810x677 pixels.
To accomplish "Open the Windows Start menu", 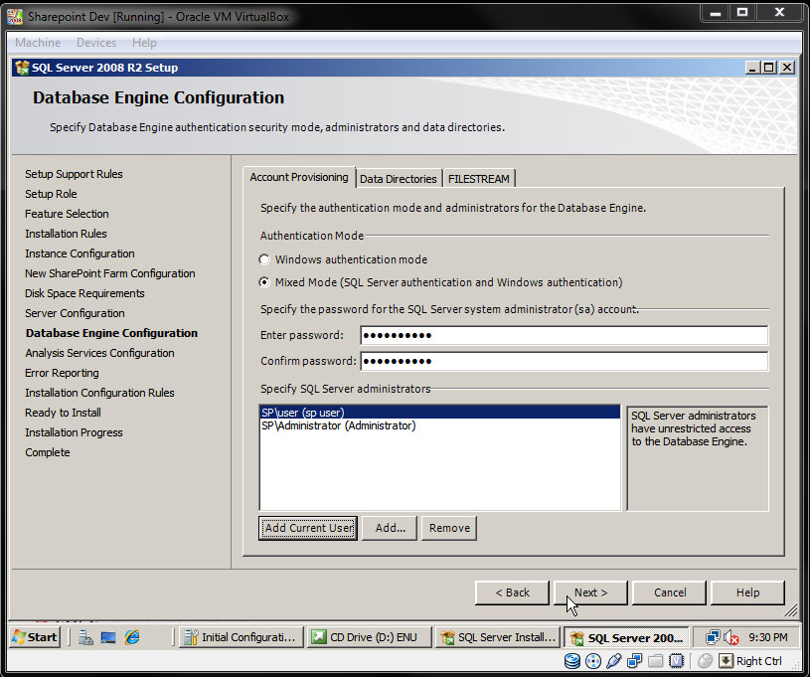I will [35, 637].
